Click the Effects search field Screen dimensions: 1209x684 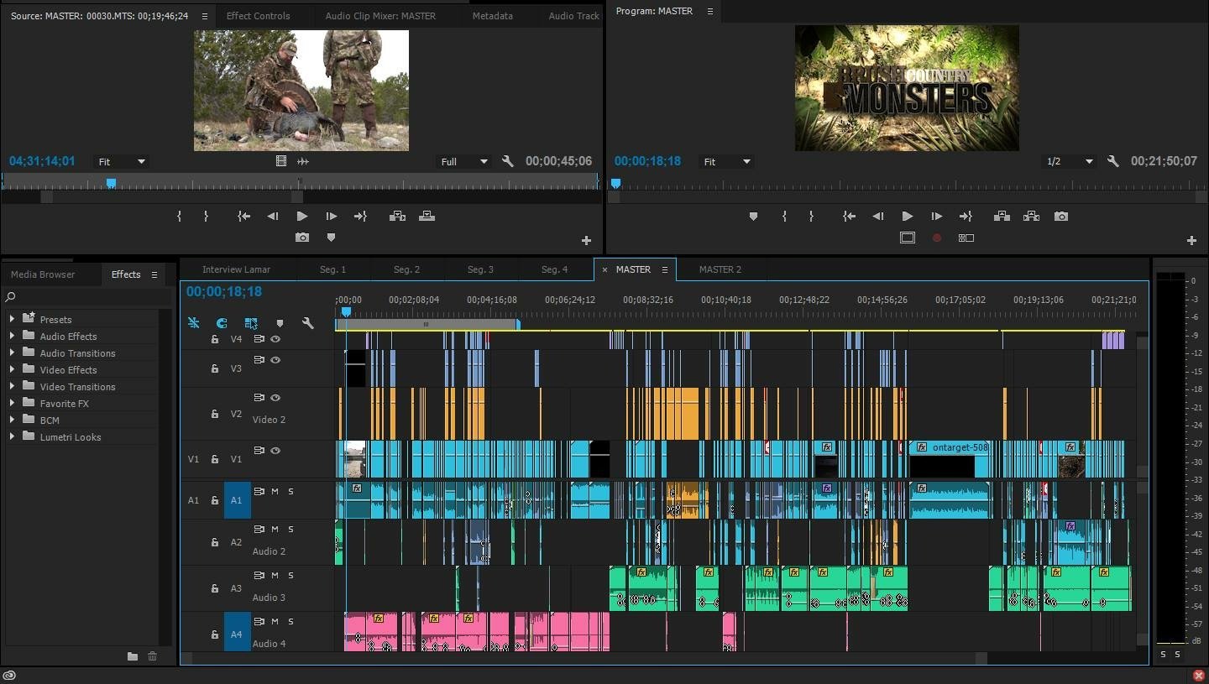(87, 296)
